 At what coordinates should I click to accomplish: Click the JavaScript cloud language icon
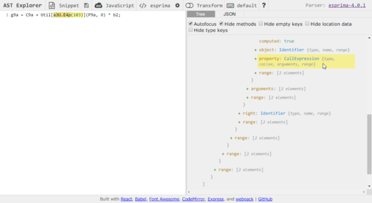(98, 5)
